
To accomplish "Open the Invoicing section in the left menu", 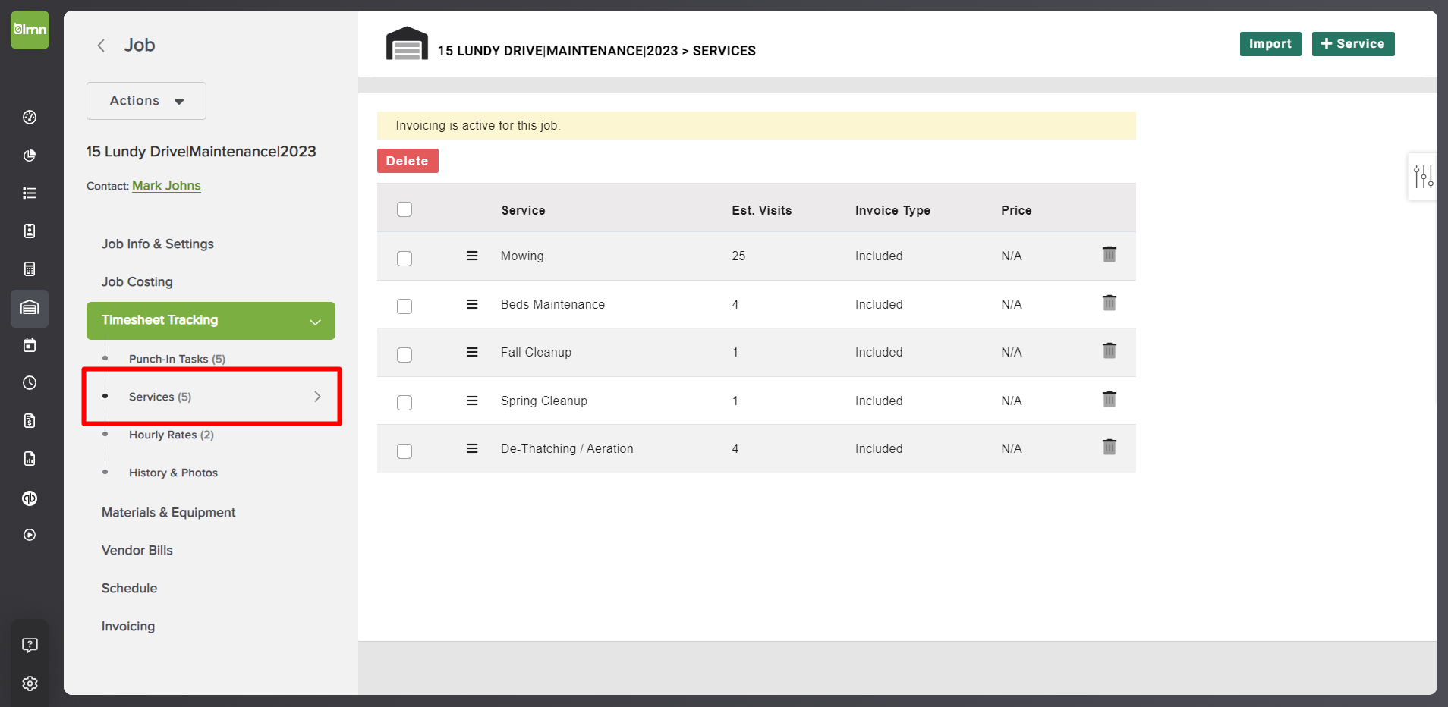I will point(127,626).
